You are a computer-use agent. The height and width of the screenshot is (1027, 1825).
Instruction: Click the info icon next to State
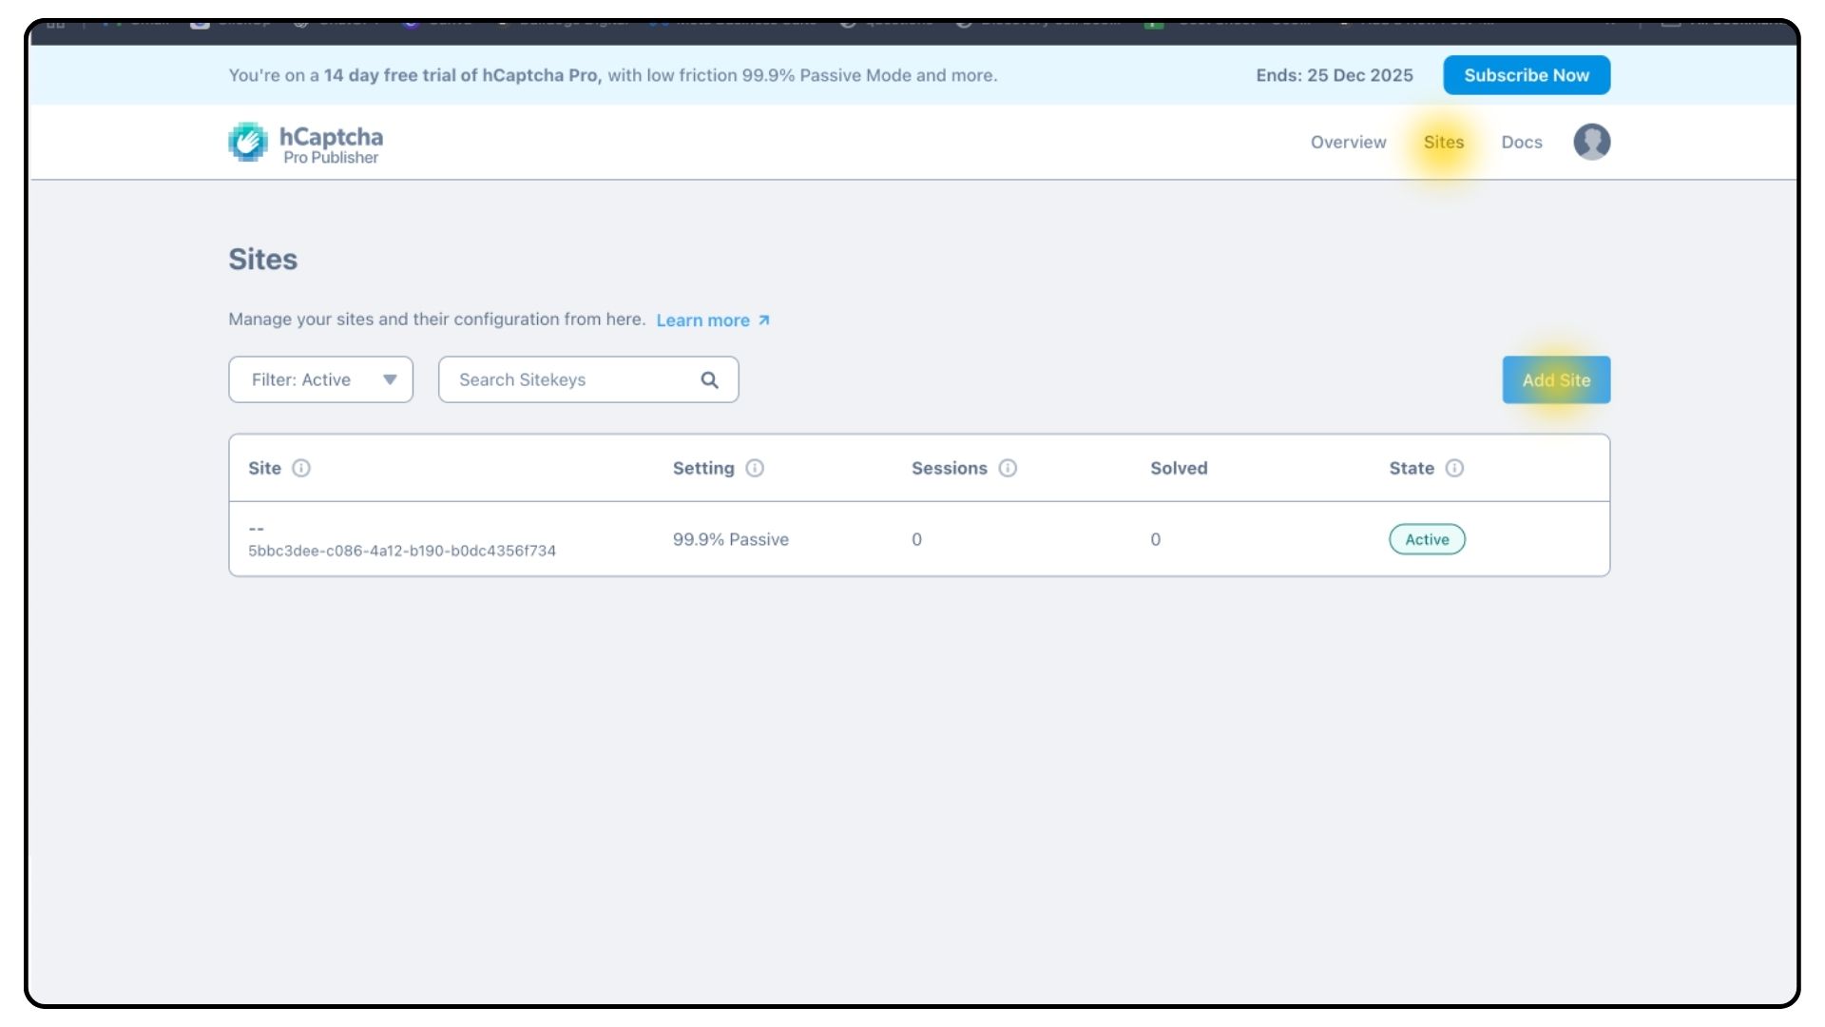pos(1454,468)
